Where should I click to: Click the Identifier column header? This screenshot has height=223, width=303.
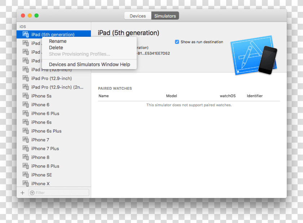click(255, 96)
